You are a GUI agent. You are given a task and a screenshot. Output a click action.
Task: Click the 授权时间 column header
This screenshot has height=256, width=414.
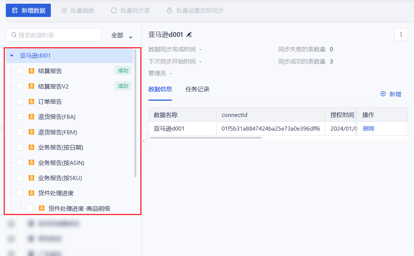point(341,115)
